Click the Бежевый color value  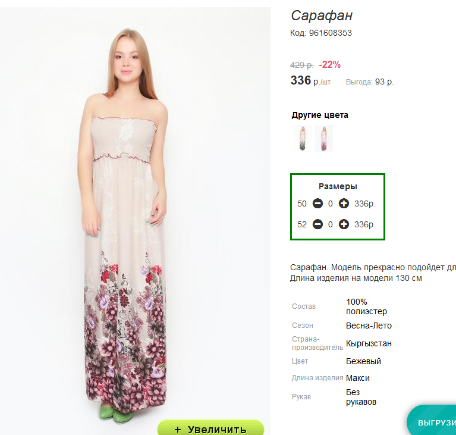363,361
